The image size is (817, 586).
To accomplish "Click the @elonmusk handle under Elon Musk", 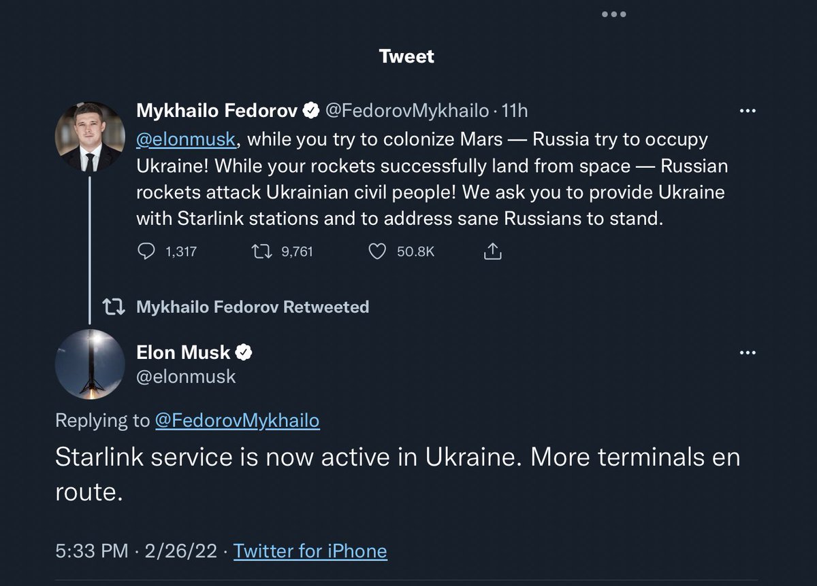I will tap(186, 376).
